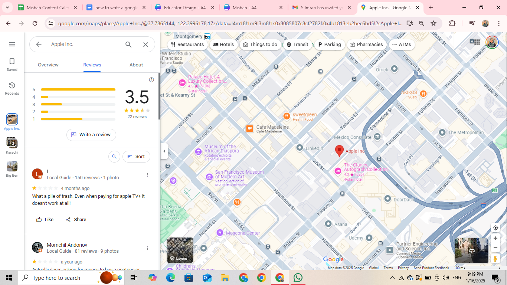
Task: Select the Street View pegman
Action: 495,259
